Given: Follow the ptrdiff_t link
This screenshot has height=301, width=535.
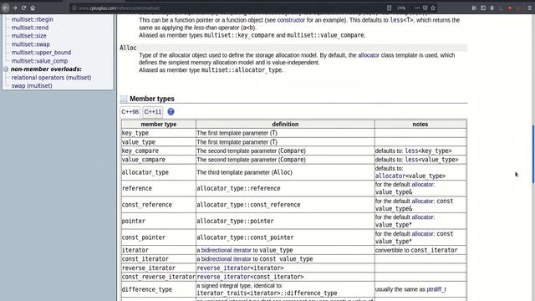Looking at the screenshot, I should [x=436, y=289].
